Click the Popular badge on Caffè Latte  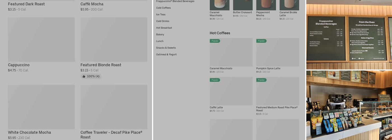pos(215,80)
